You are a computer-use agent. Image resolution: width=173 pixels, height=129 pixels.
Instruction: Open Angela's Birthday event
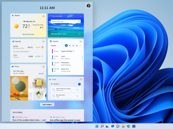tap(66, 51)
